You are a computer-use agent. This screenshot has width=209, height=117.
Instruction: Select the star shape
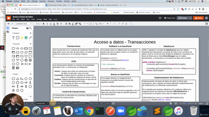click(x=13, y=90)
